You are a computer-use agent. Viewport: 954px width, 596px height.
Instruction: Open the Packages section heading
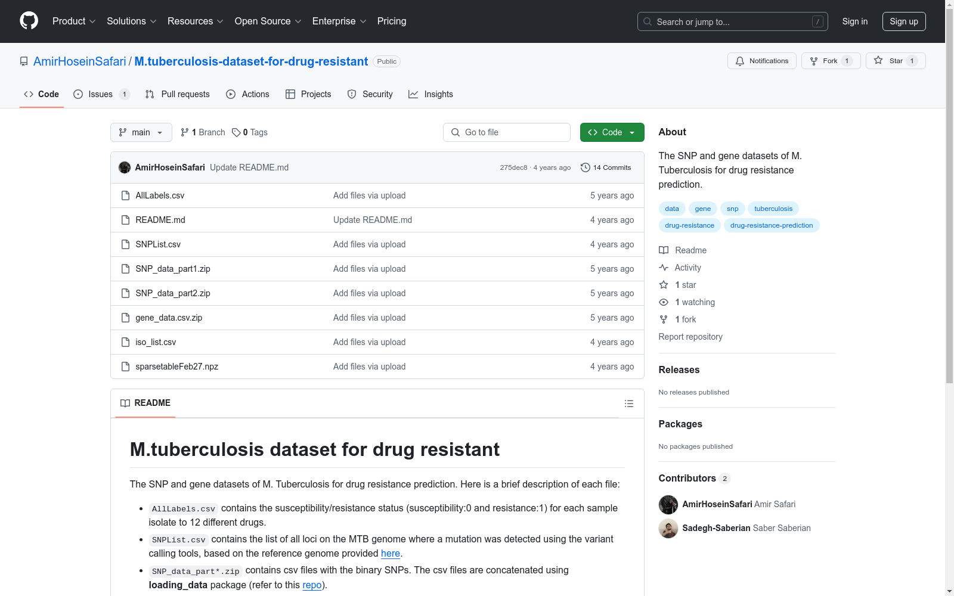point(680,424)
